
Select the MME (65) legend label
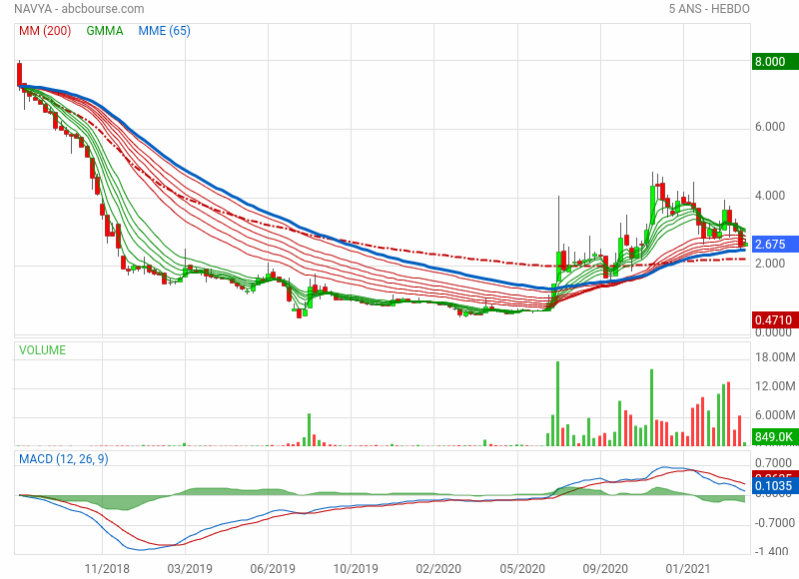164,31
